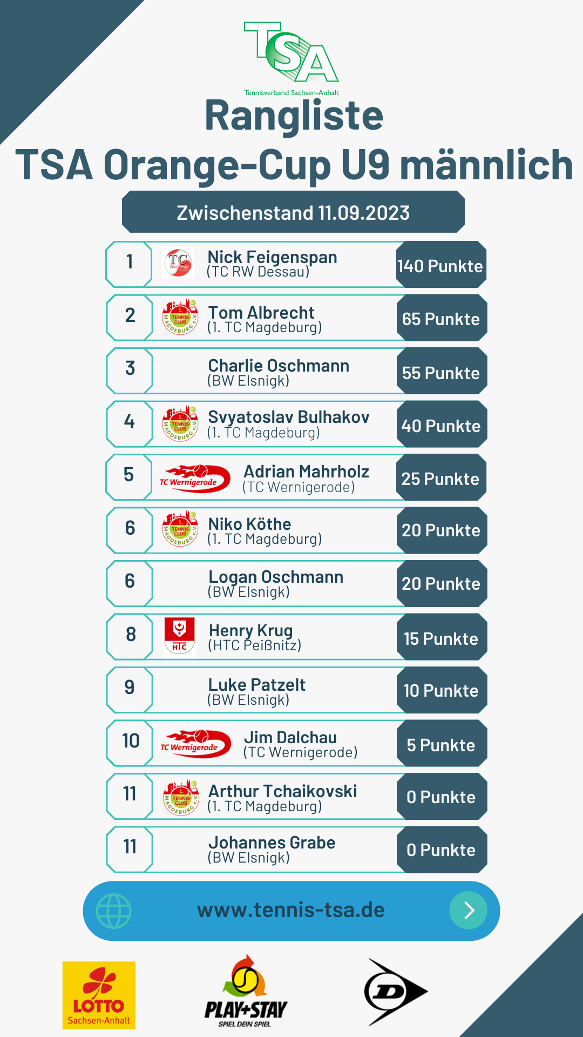Click the TC Wernigerode logo beside Adrian Mahrholz
Screen dimensions: 583x1037
click(x=195, y=479)
